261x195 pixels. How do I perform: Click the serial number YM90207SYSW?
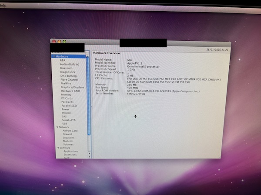136,94
